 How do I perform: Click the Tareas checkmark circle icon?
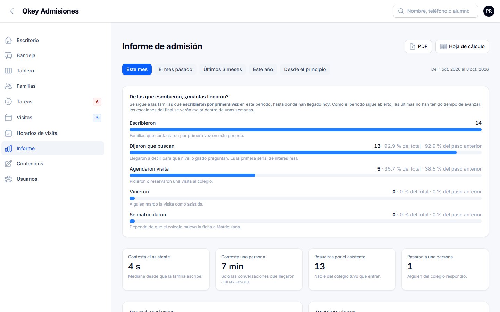pyautogui.click(x=8, y=102)
